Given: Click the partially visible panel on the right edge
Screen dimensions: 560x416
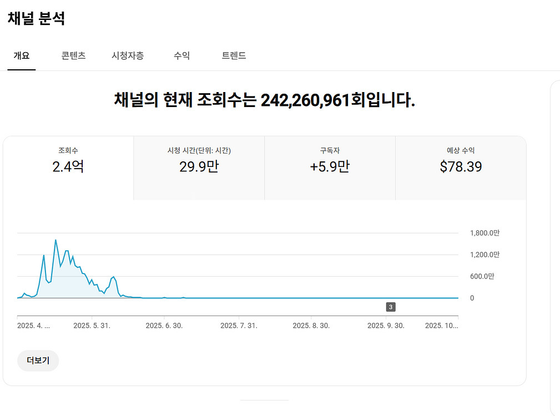Looking at the screenshot, I should (x=555, y=222).
